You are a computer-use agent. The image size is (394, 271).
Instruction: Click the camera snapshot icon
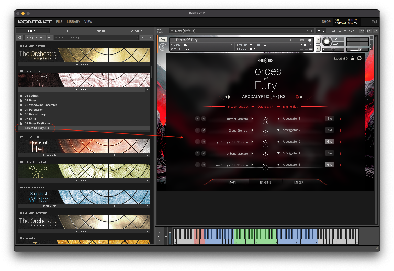click(302, 40)
